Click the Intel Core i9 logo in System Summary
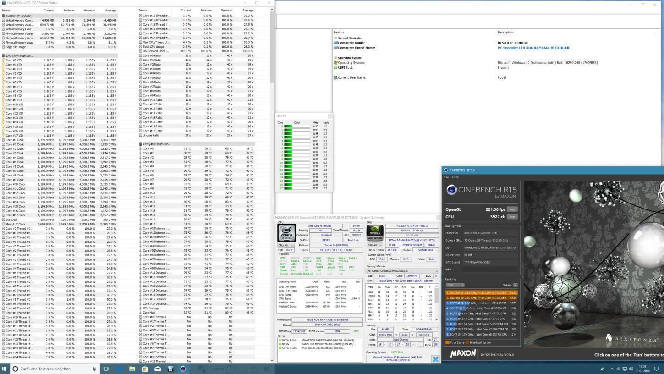 [x=287, y=232]
